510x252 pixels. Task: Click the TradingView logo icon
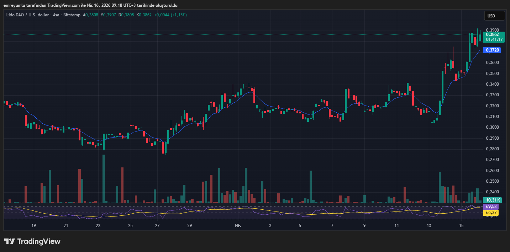point(9,241)
